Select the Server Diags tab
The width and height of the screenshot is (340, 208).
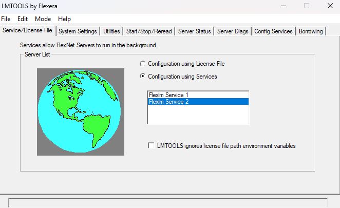coord(233,31)
